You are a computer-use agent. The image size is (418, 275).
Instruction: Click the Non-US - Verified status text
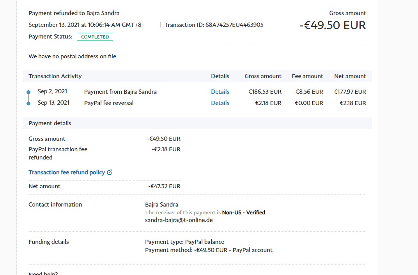[243, 212]
